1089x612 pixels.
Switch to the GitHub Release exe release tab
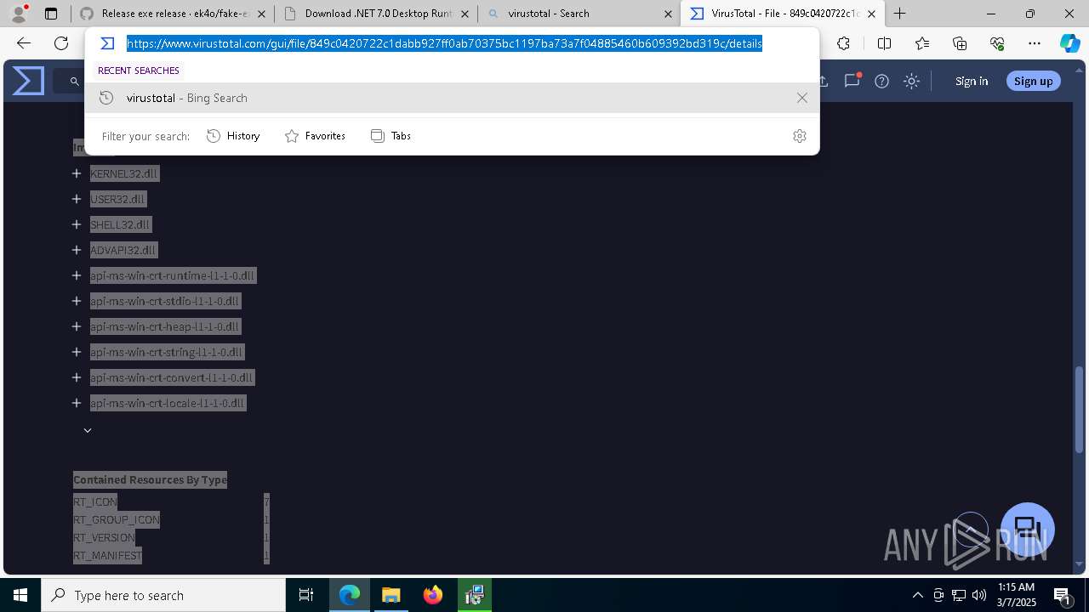171,14
